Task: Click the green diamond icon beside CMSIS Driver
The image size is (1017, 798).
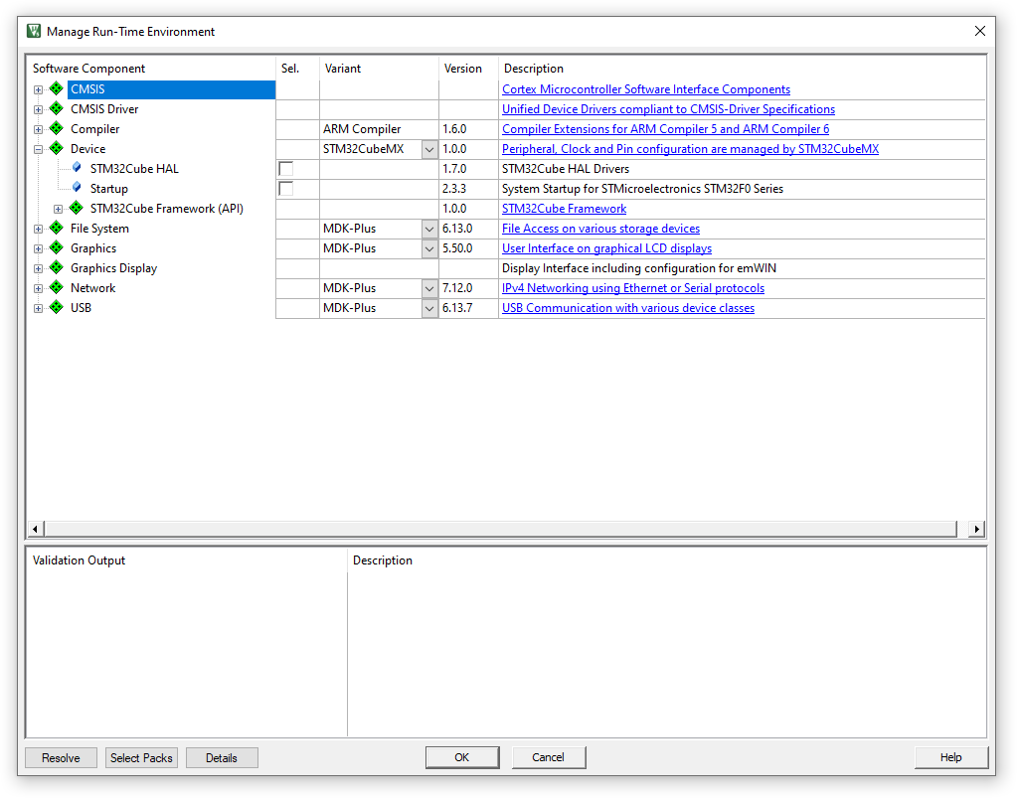Action: 57,109
